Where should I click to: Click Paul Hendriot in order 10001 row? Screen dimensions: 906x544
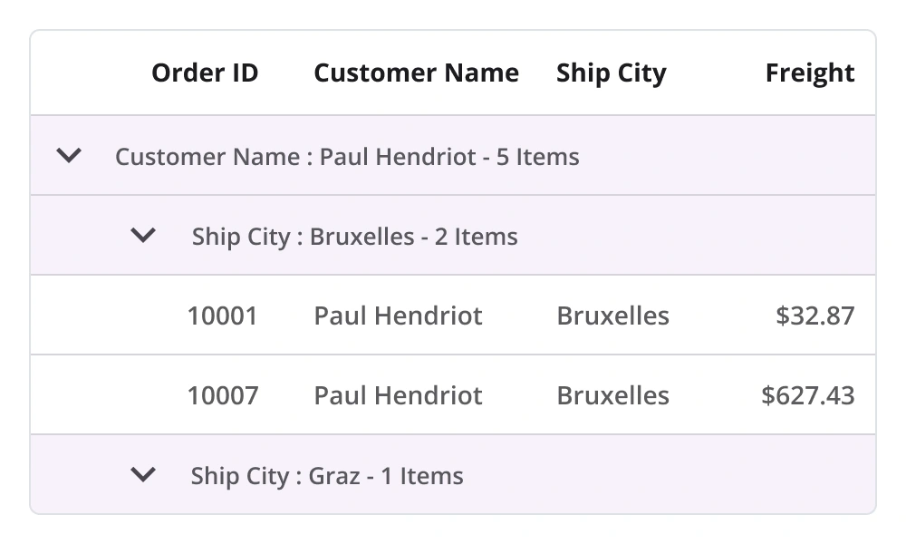[x=398, y=316]
